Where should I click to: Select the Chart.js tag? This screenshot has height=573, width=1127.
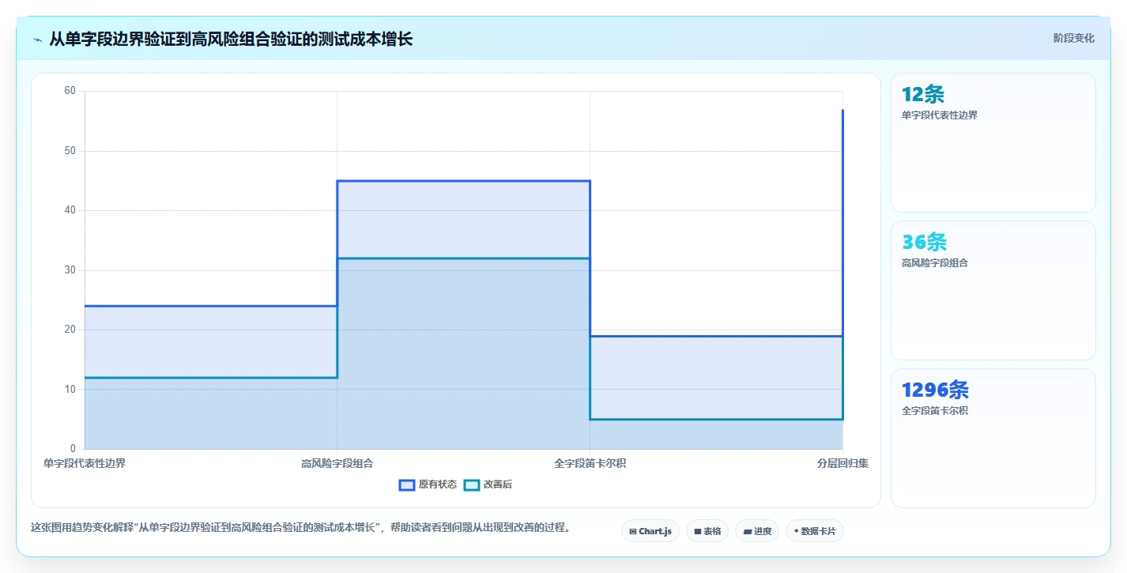(x=650, y=531)
